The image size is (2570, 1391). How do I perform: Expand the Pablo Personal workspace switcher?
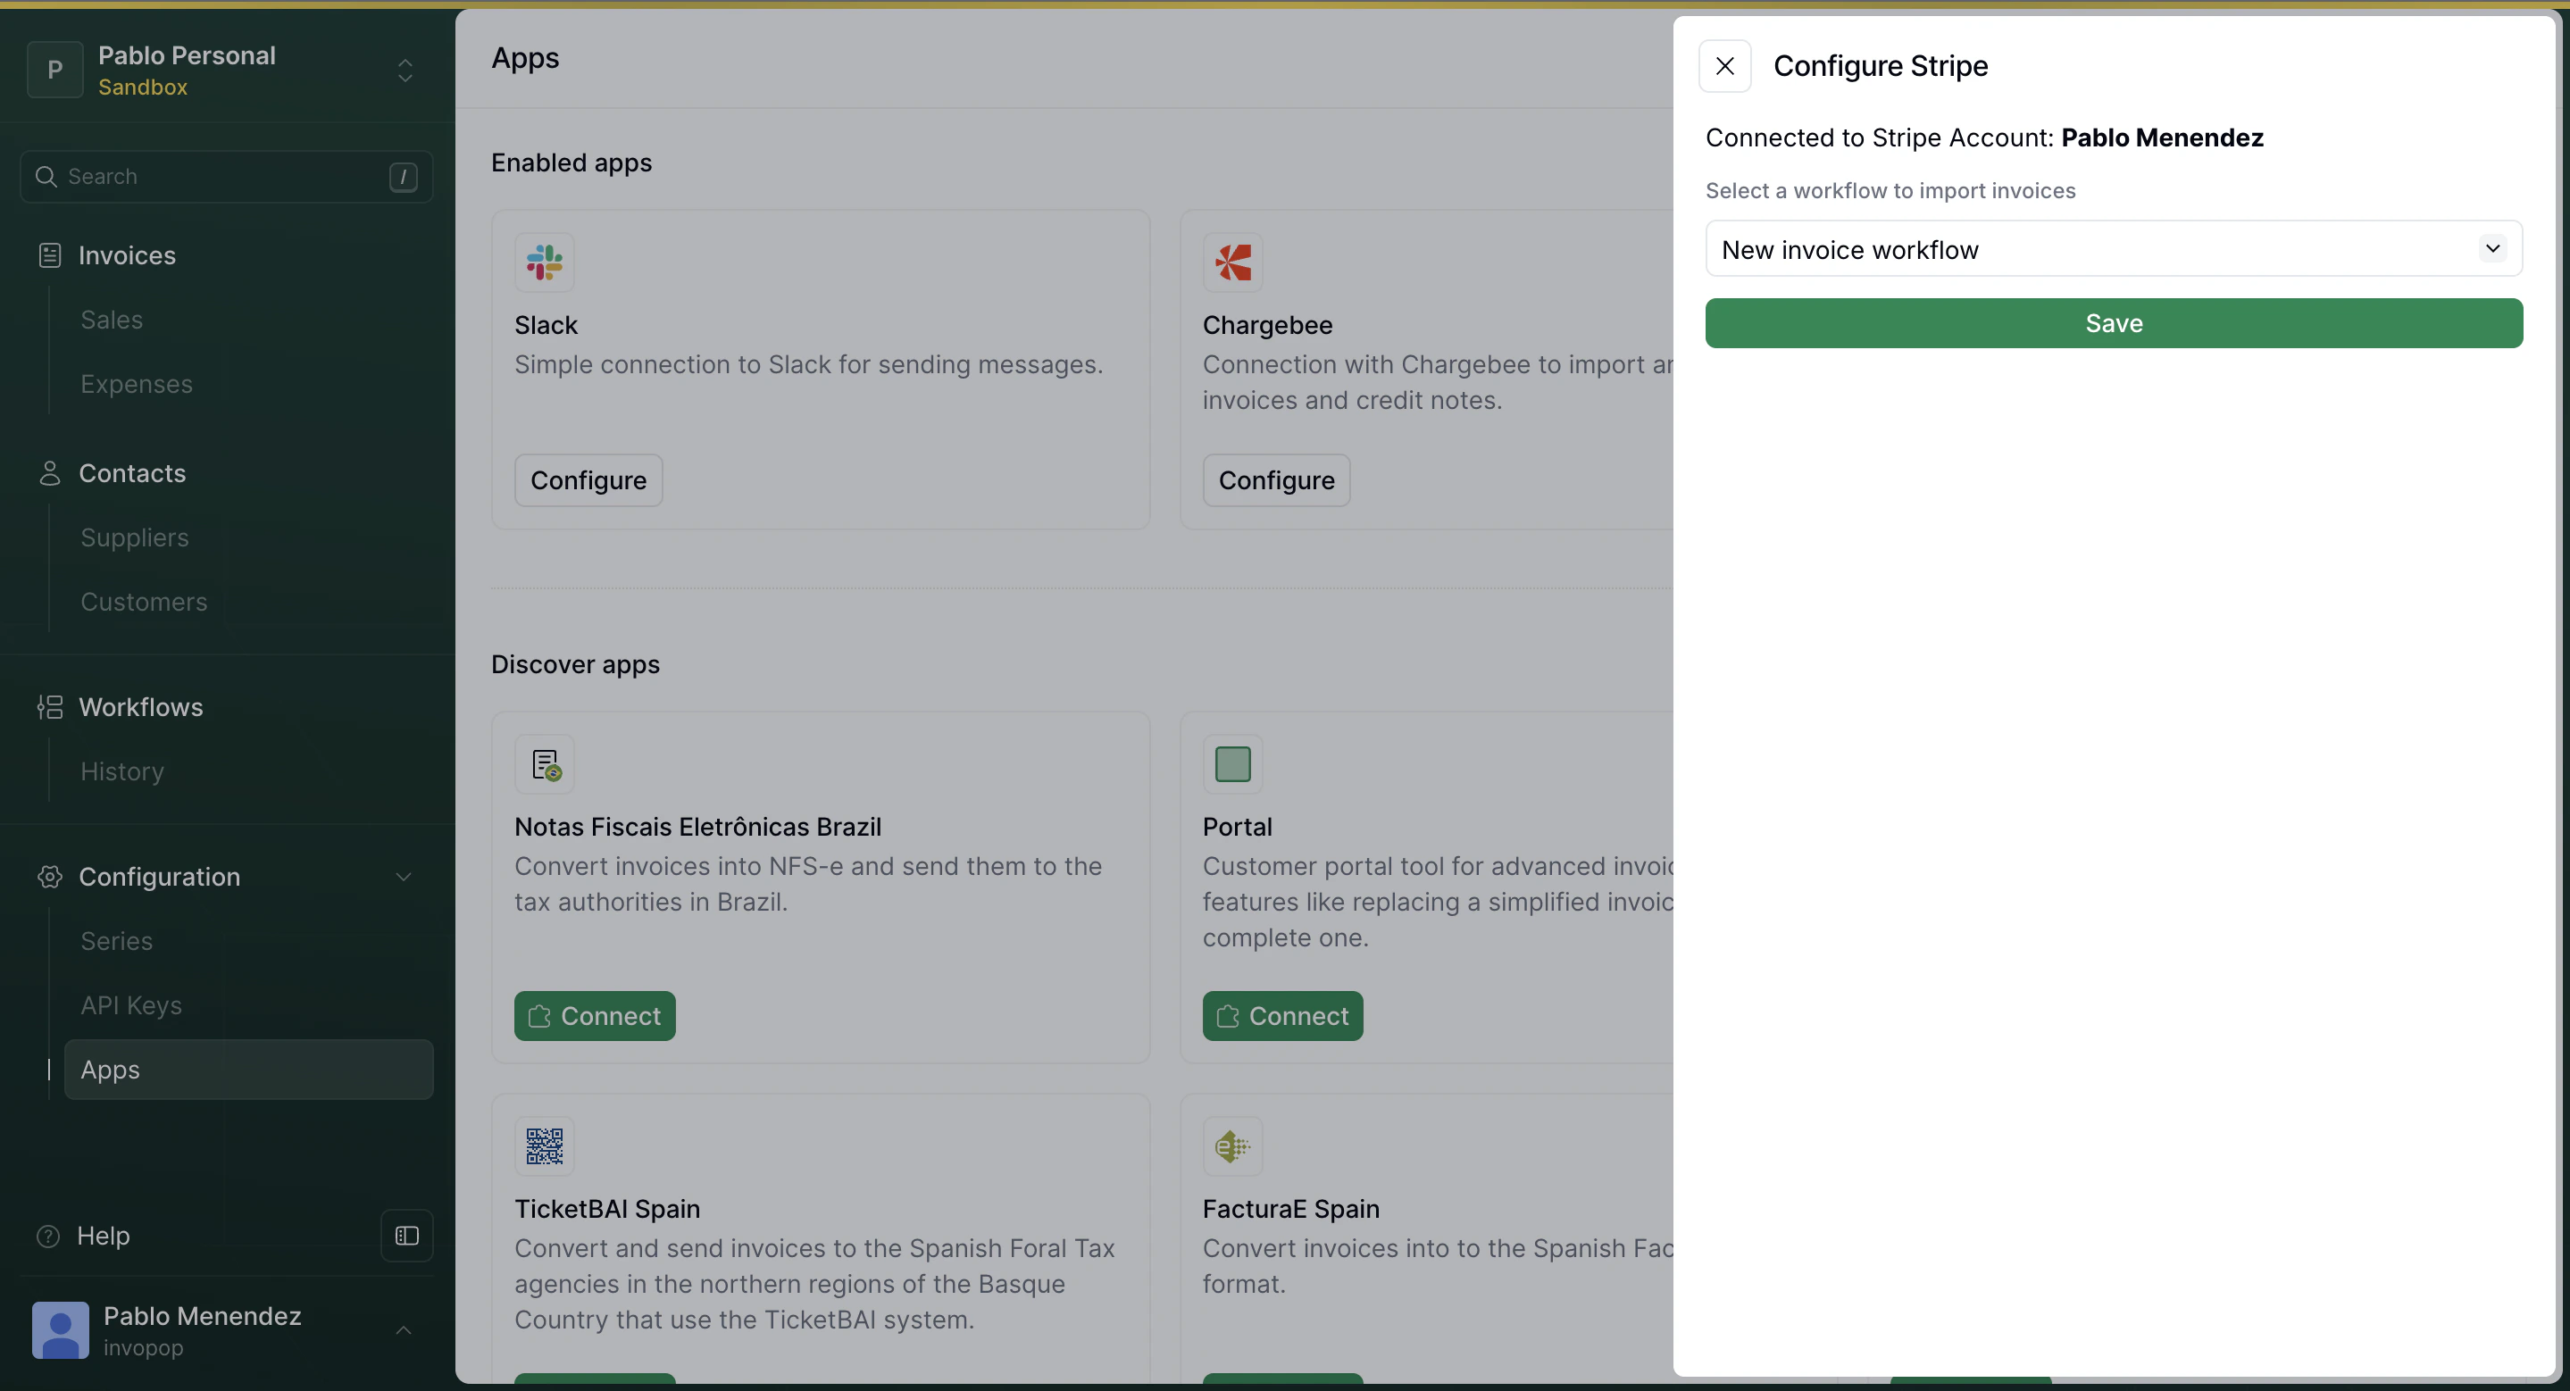coord(405,70)
